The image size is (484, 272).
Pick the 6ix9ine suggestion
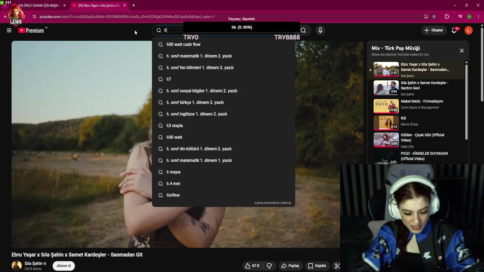[x=223, y=195]
